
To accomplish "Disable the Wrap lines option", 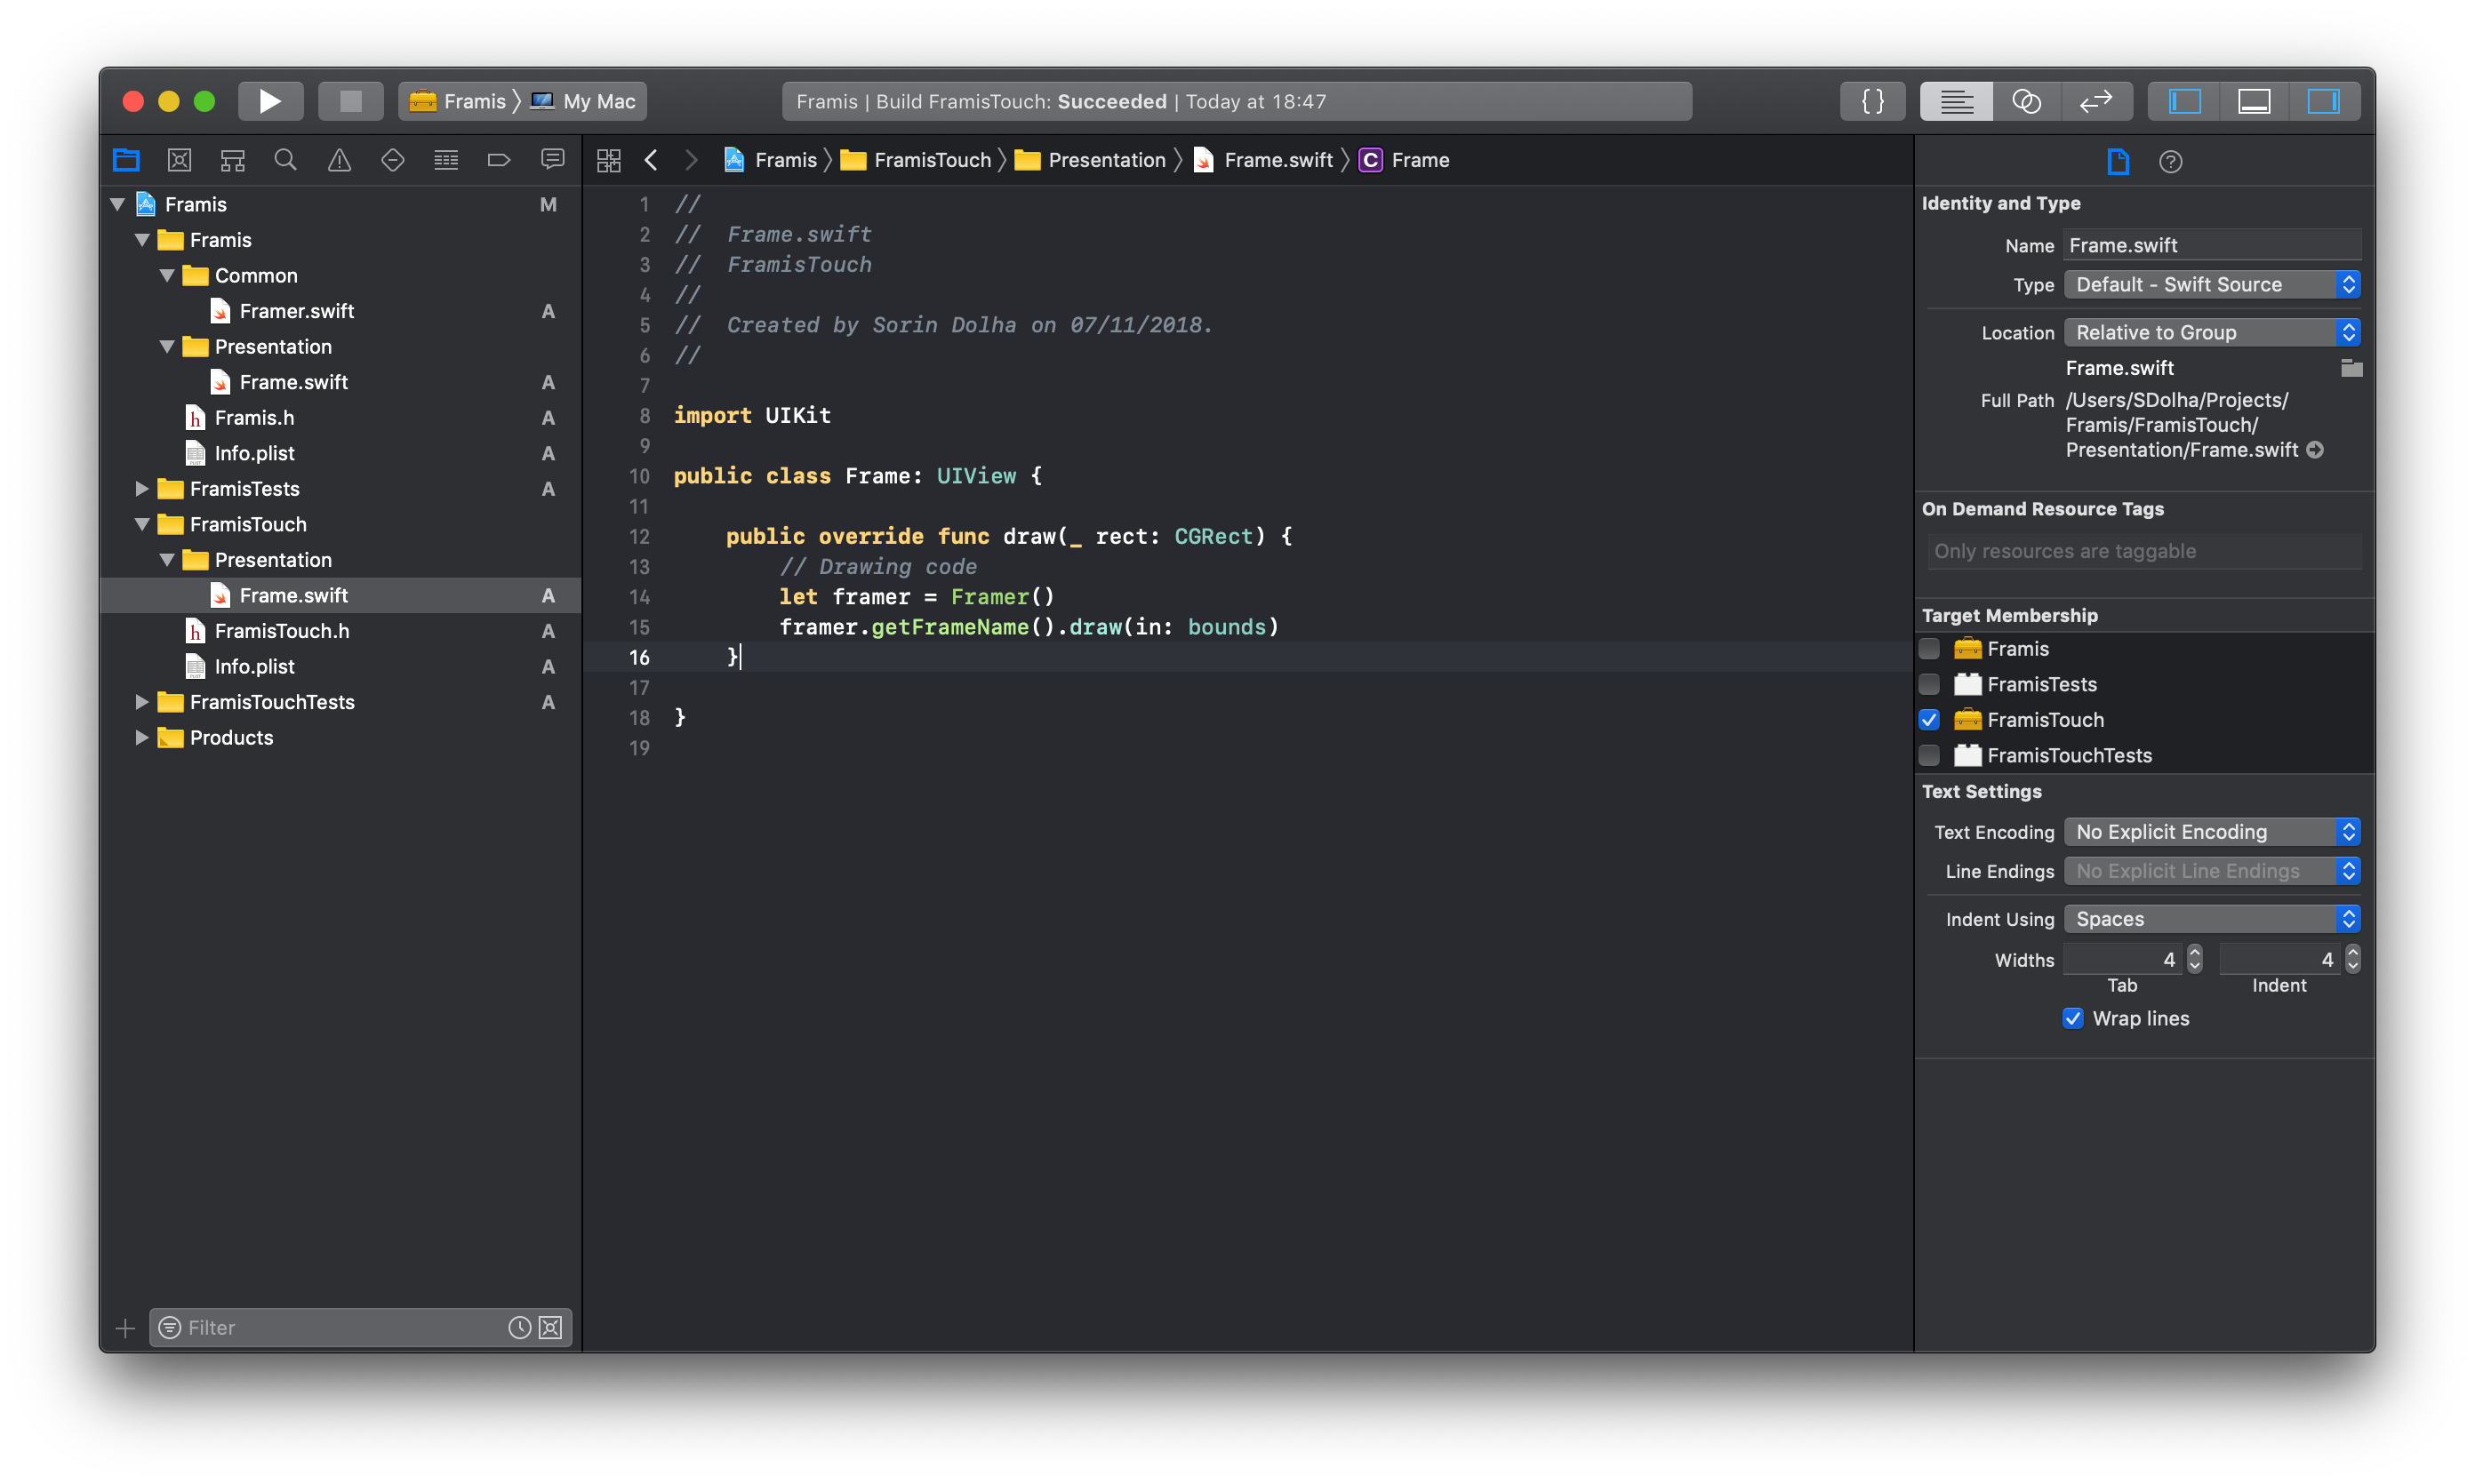I will point(2072,1018).
